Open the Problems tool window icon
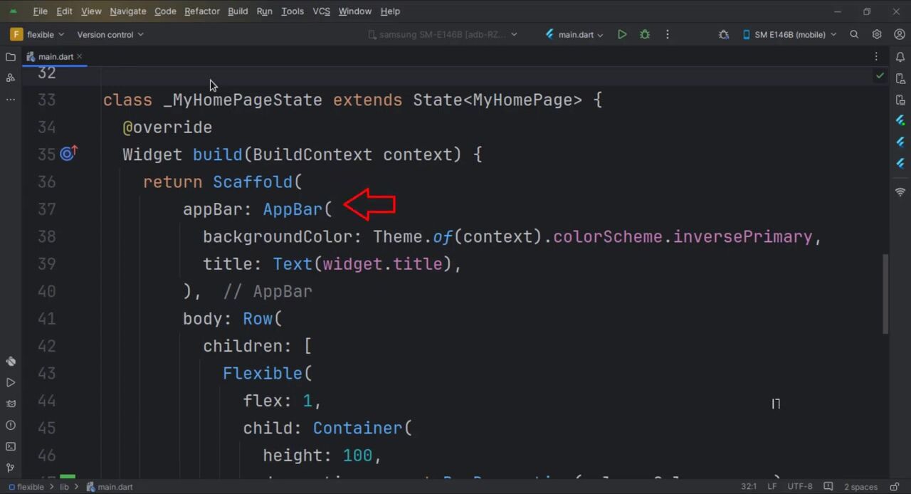The image size is (911, 494). [x=11, y=425]
